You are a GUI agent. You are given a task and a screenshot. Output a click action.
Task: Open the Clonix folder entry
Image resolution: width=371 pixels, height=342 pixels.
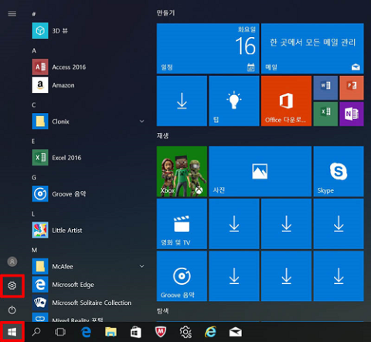tap(87, 121)
